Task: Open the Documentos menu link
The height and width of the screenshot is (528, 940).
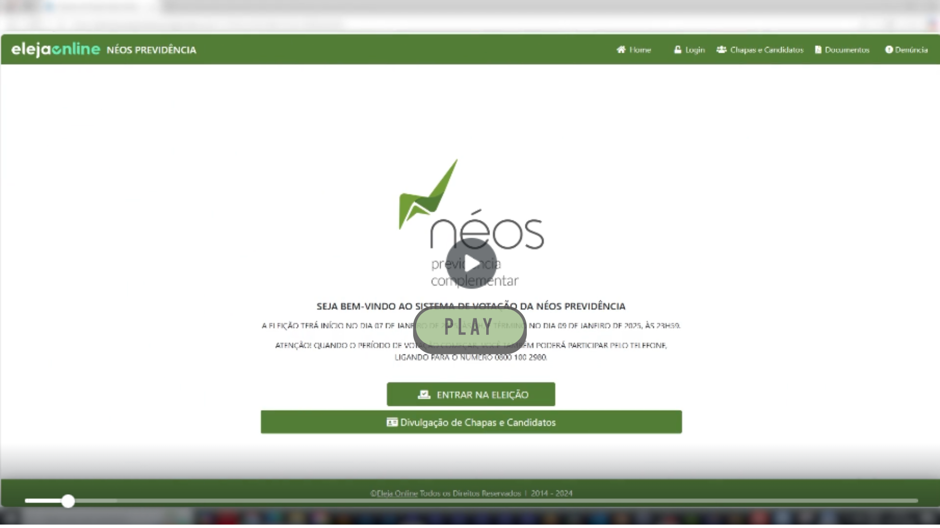Action: pyautogui.click(x=847, y=50)
